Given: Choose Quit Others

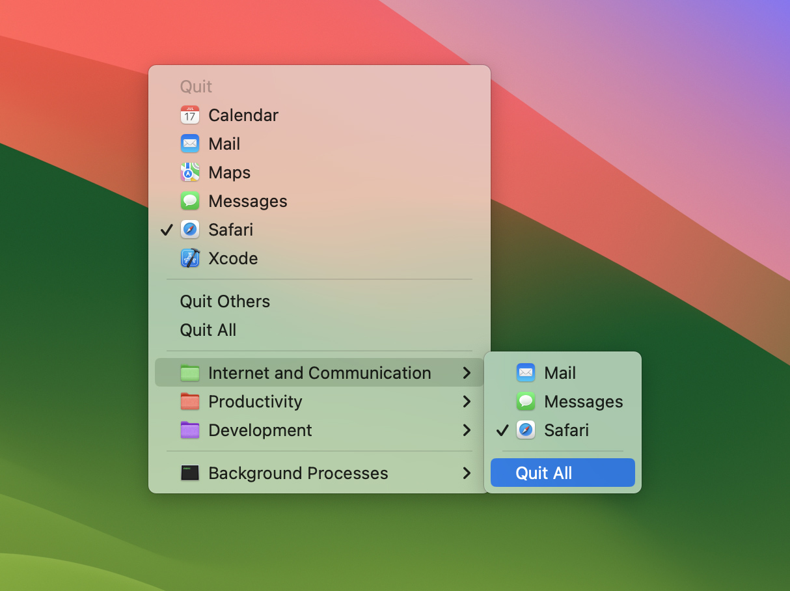Looking at the screenshot, I should point(320,301).
